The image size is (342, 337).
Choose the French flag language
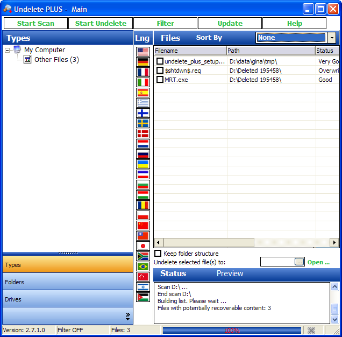[x=143, y=72]
